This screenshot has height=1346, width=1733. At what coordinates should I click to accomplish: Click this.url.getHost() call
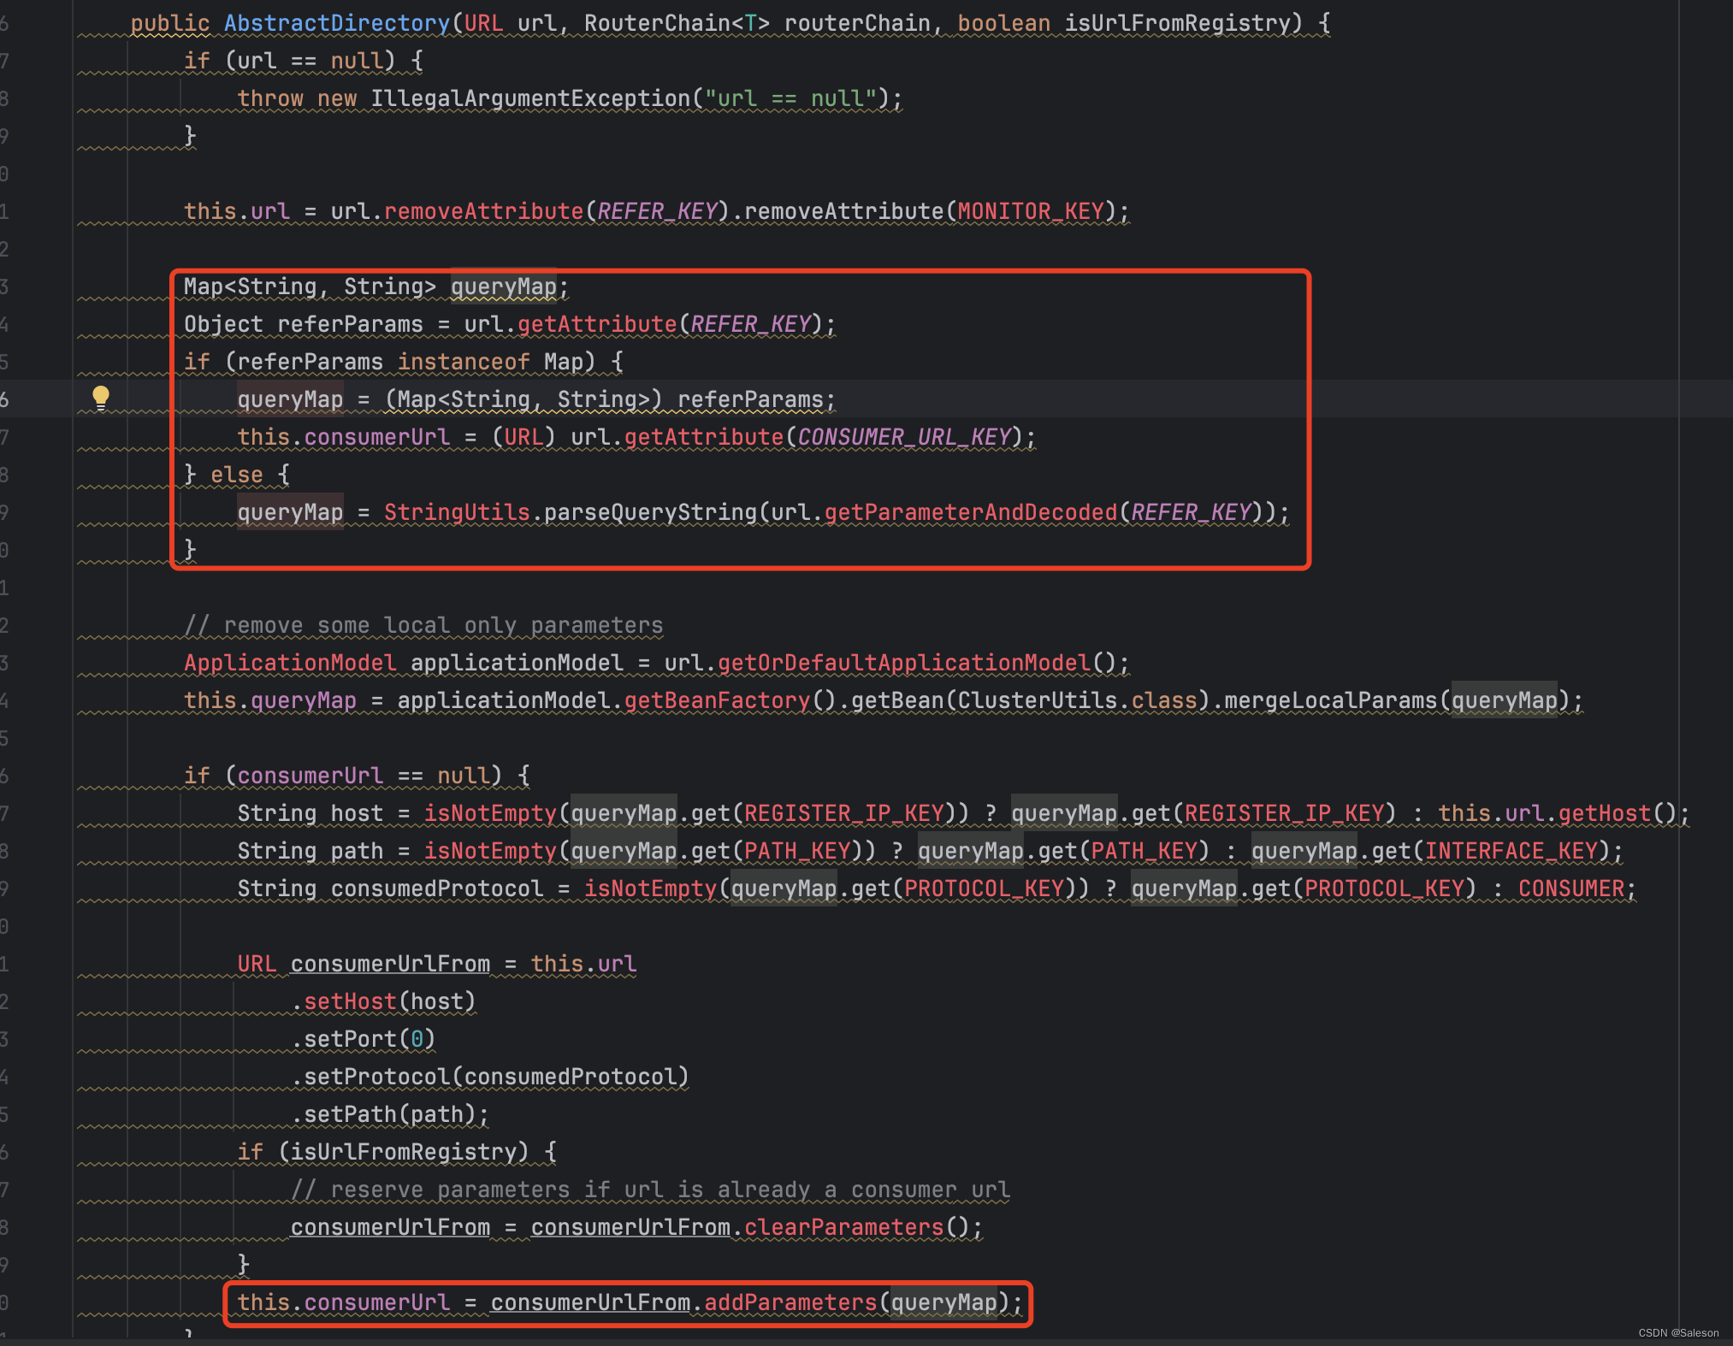[1558, 813]
